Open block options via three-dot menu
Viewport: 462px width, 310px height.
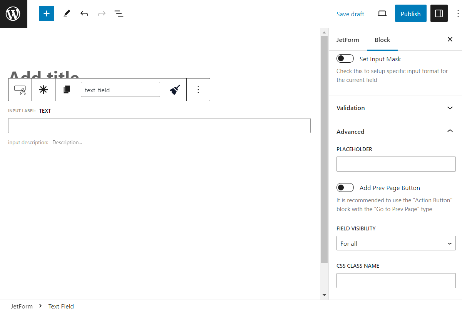198,89
